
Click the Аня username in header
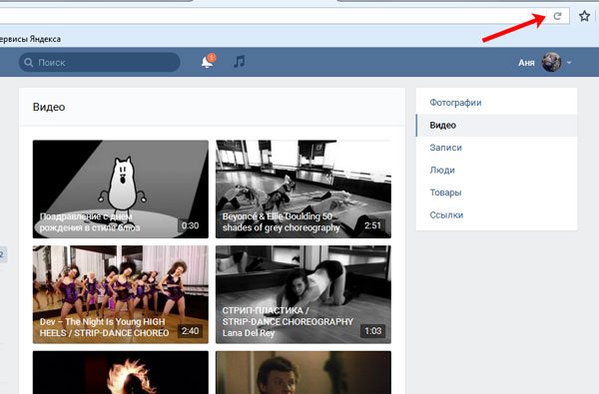pyautogui.click(x=526, y=63)
